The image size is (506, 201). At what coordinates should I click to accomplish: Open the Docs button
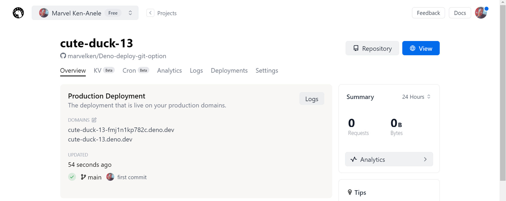point(460,13)
